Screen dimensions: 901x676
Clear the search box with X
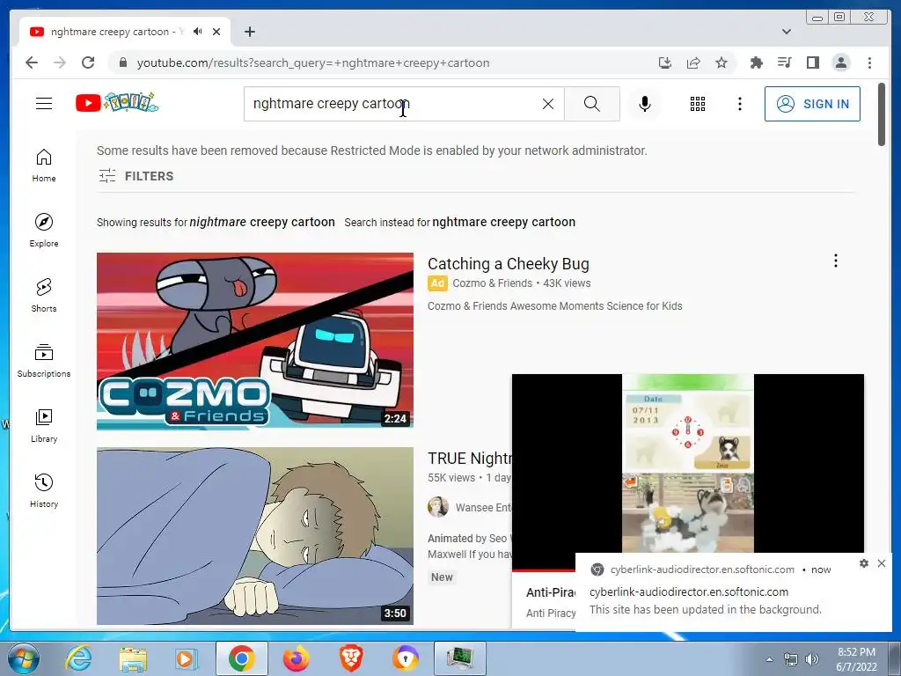point(548,104)
